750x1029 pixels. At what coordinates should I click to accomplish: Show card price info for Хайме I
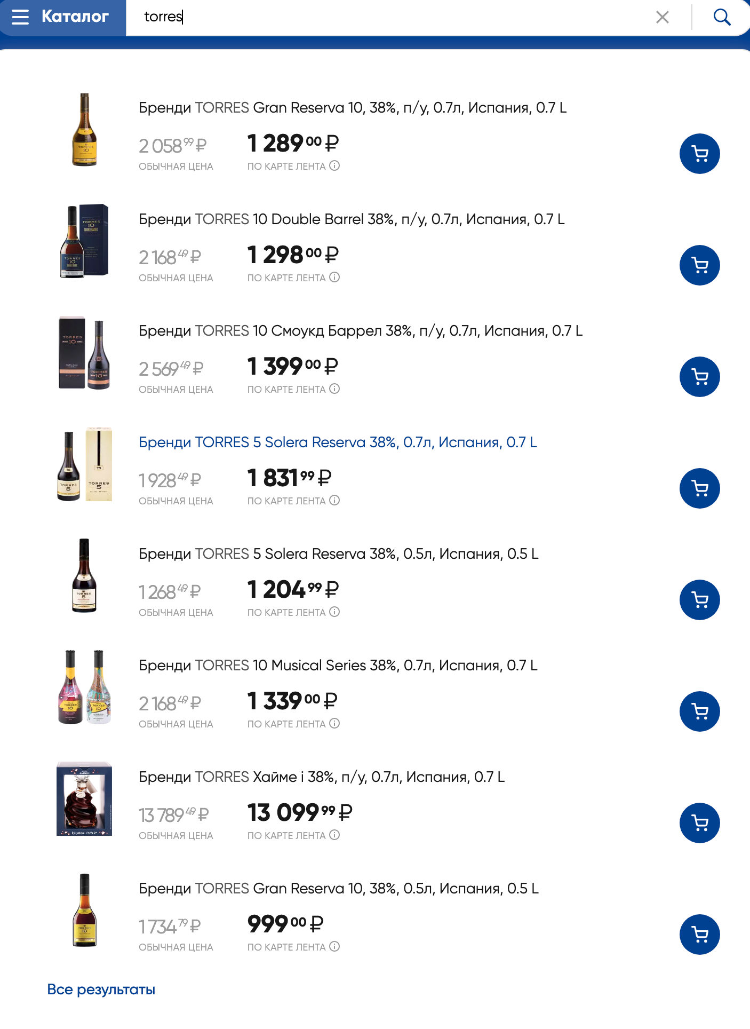(x=334, y=835)
